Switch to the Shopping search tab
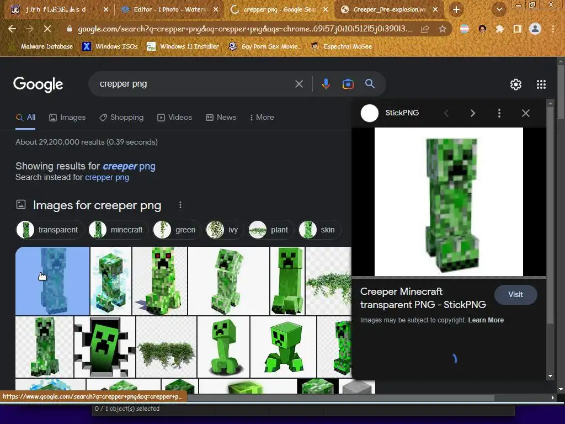 pyautogui.click(x=121, y=118)
